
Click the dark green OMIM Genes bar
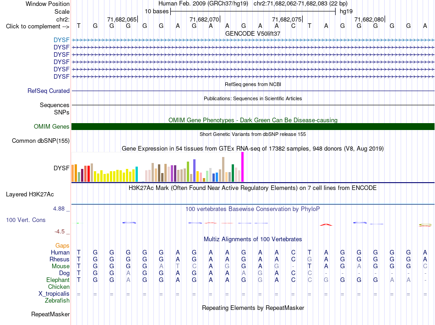point(253,126)
